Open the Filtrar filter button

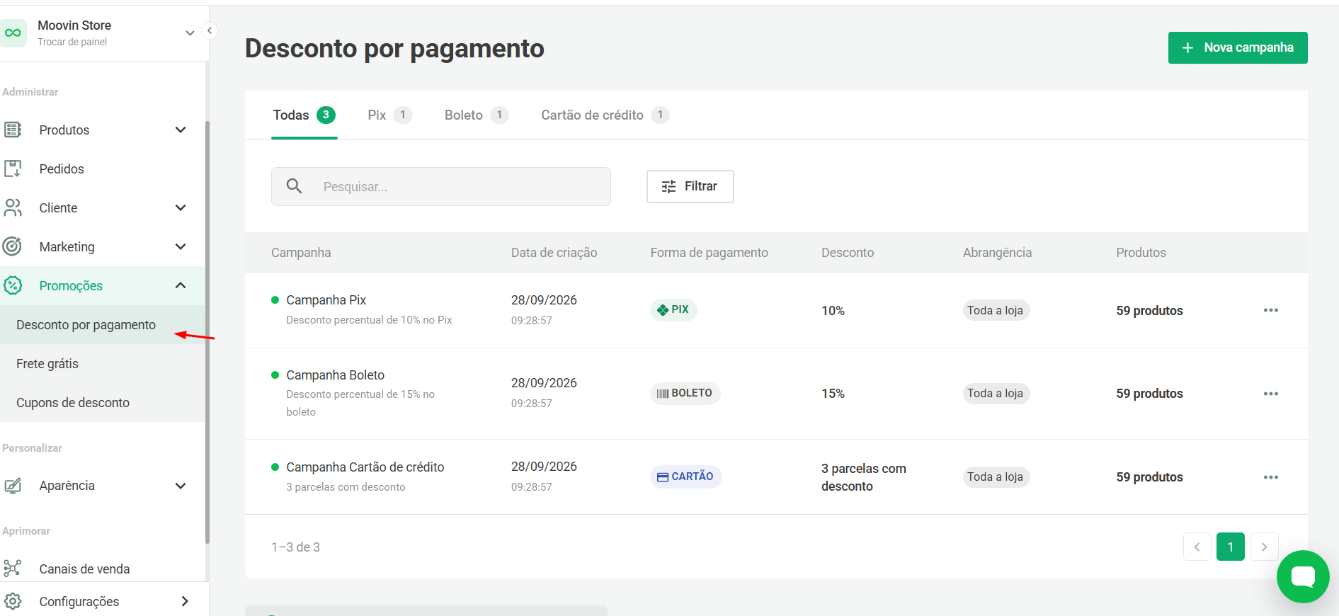pos(690,186)
